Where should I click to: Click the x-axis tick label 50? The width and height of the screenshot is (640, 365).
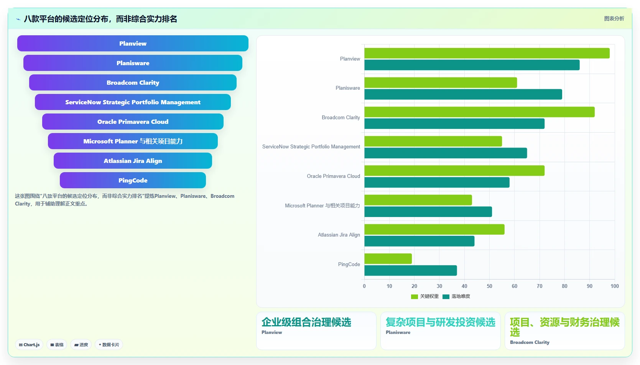pos(489,286)
